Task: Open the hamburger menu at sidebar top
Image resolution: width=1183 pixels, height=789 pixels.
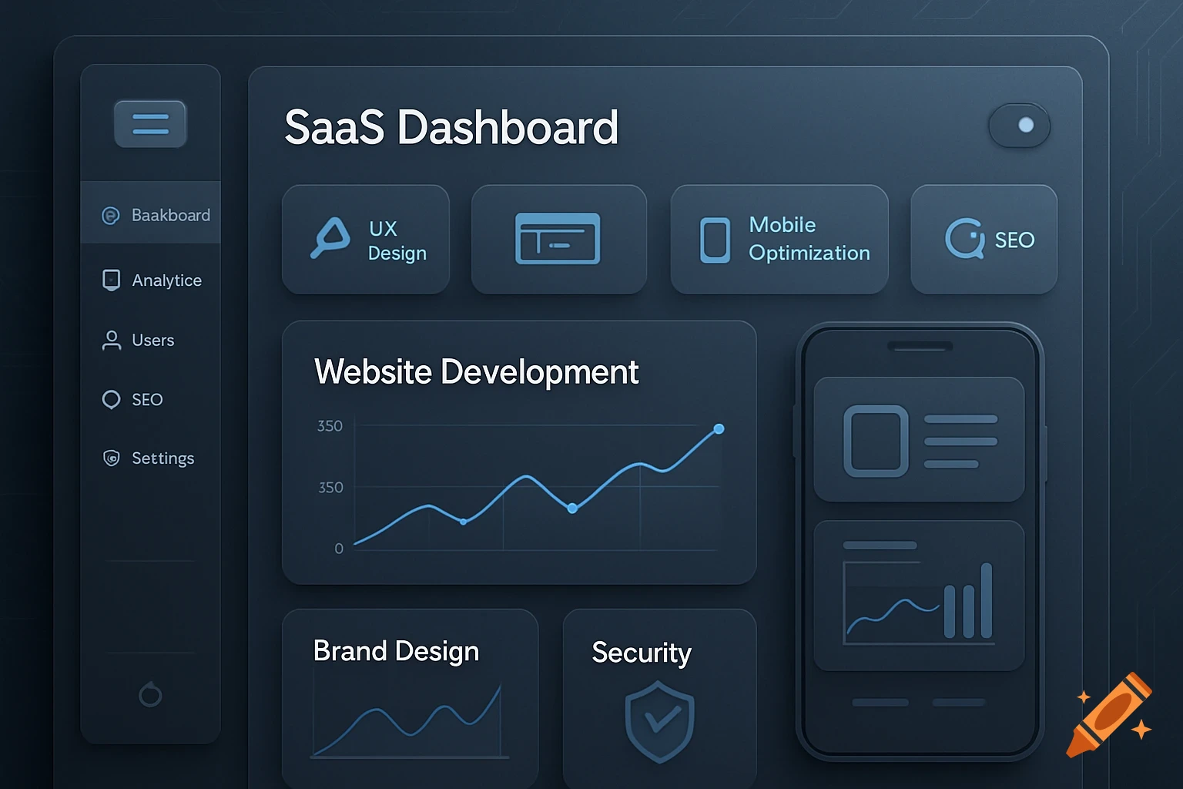Action: pyautogui.click(x=150, y=123)
